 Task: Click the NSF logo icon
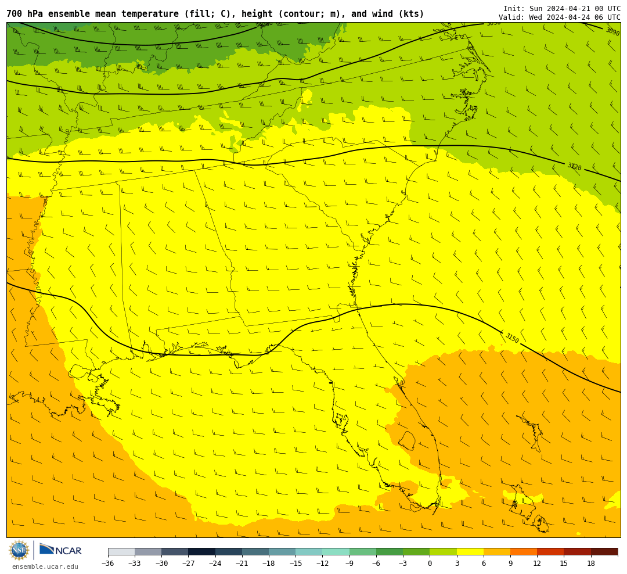[19, 550]
